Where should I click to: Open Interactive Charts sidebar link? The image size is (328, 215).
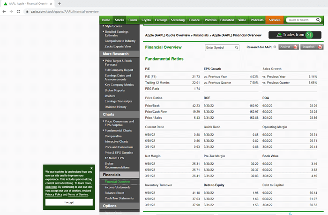(116, 142)
